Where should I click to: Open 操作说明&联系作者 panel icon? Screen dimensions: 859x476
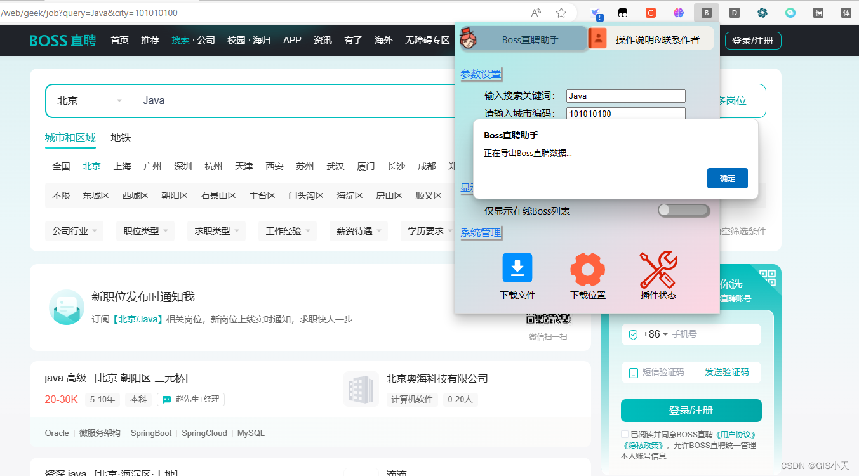597,38
